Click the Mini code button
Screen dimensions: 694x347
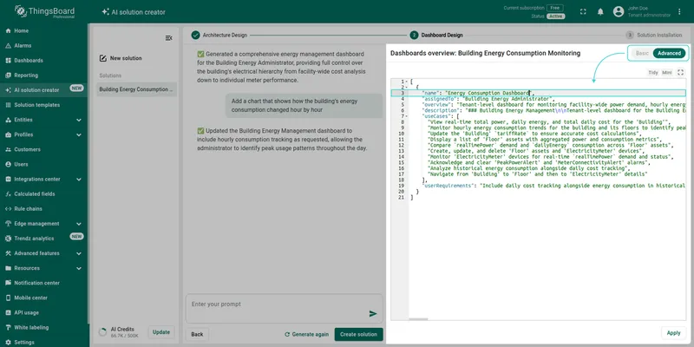(x=667, y=73)
